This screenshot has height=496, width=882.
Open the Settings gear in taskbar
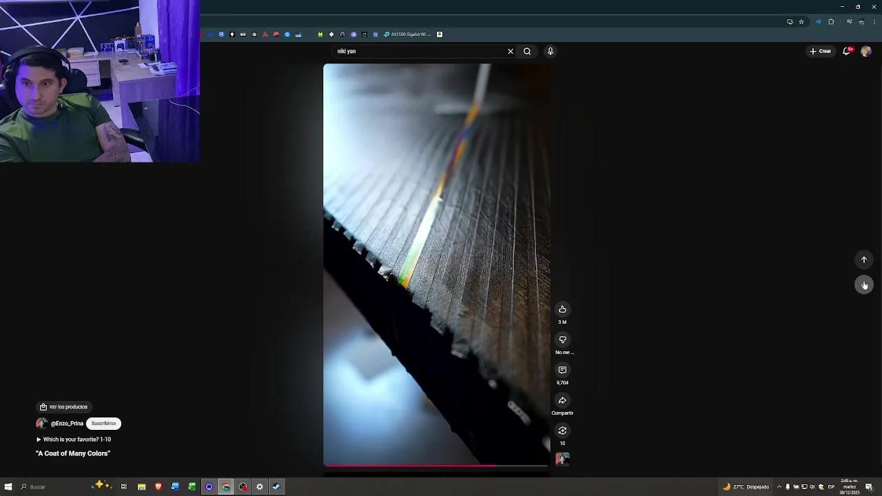(x=260, y=487)
